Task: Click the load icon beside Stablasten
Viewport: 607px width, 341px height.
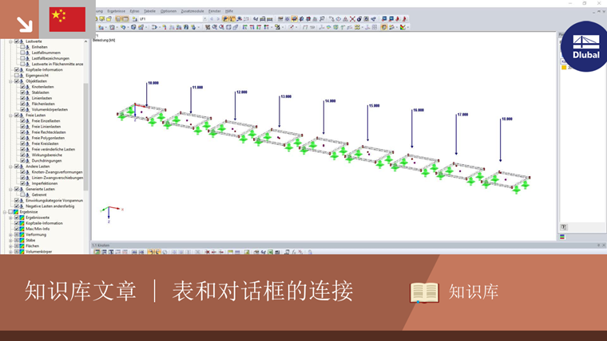Action: tap(27, 92)
